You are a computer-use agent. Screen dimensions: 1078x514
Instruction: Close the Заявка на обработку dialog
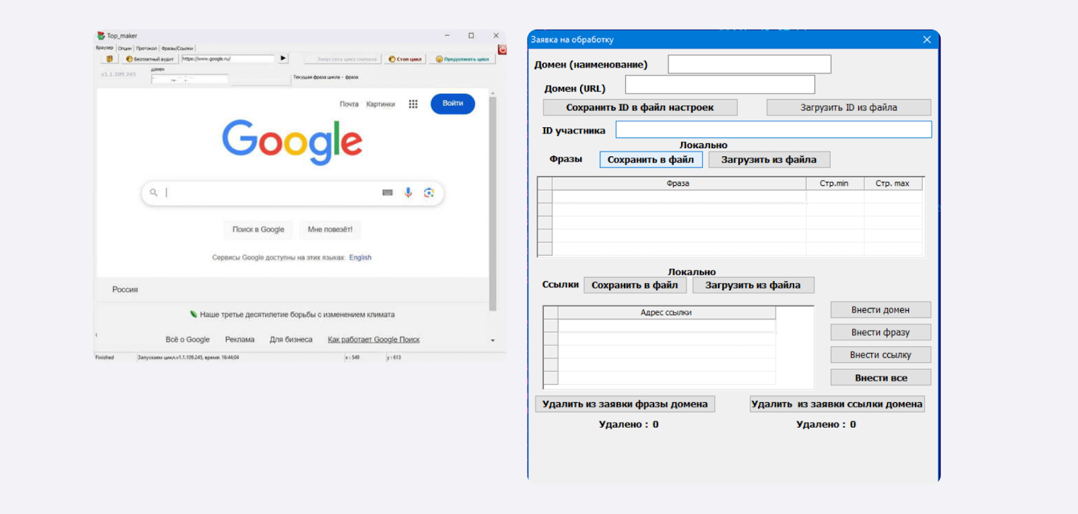[x=926, y=40]
